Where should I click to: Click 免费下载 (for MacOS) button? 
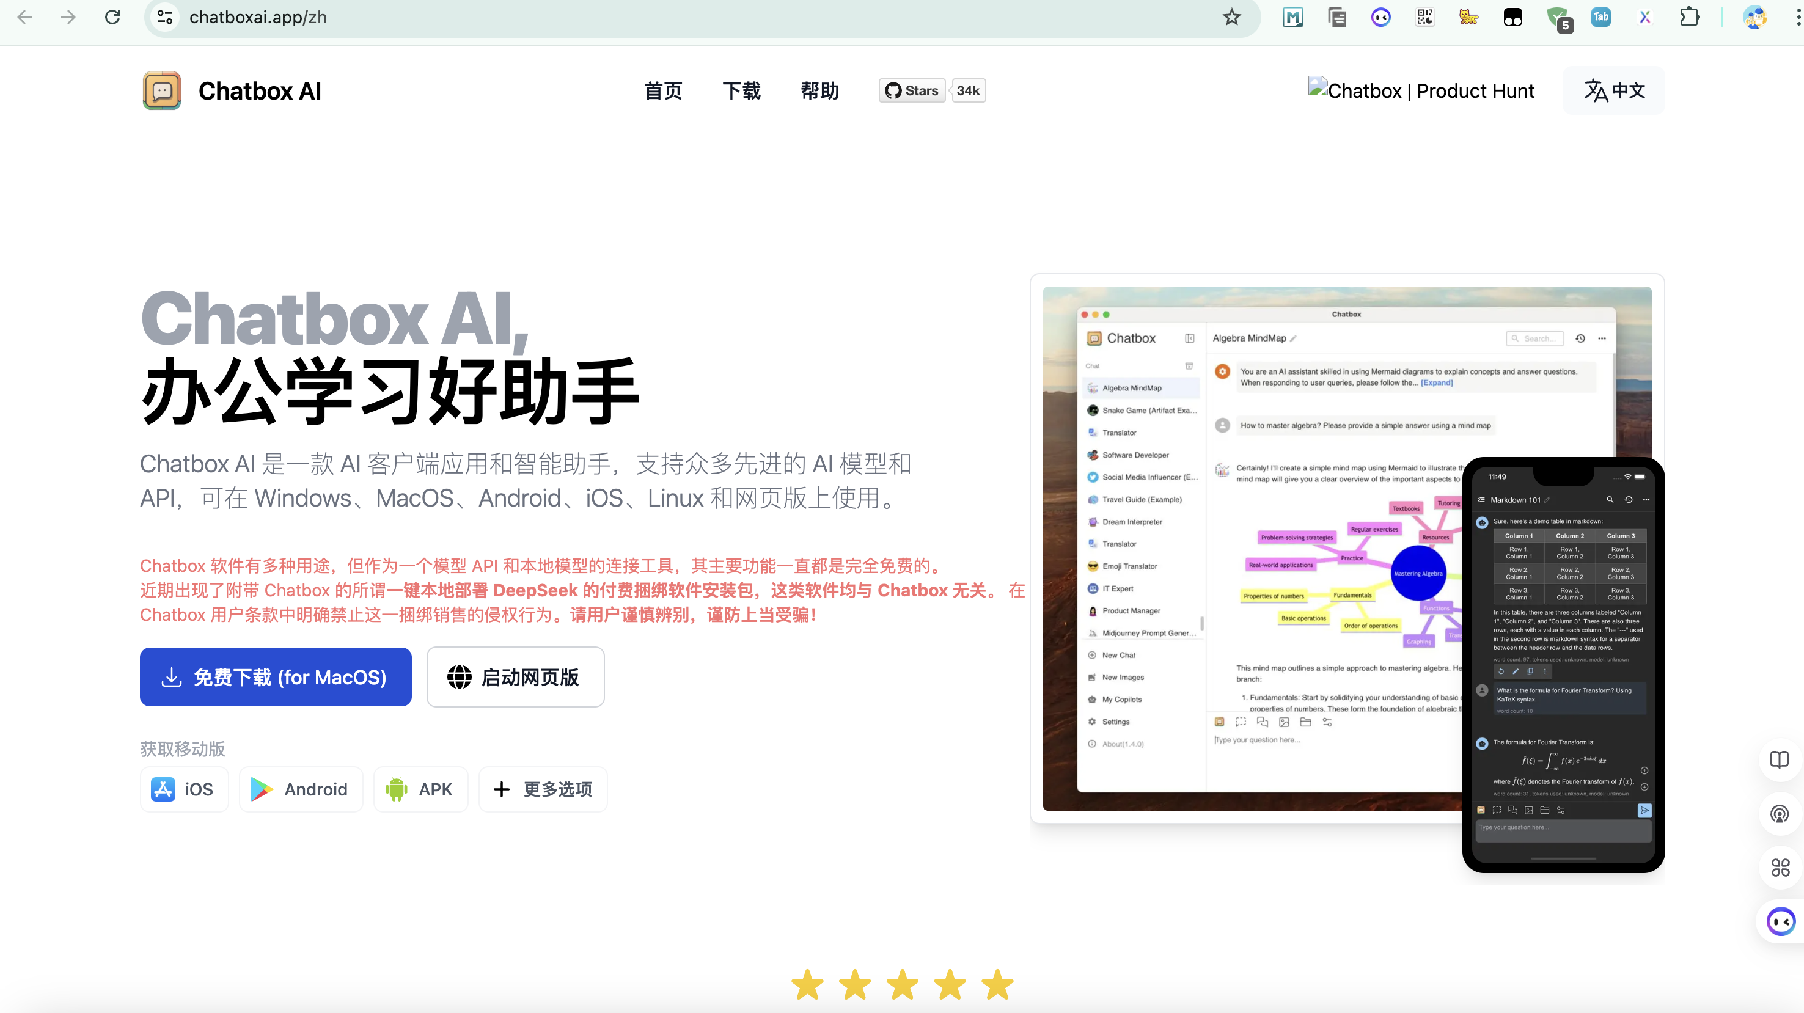coord(275,677)
